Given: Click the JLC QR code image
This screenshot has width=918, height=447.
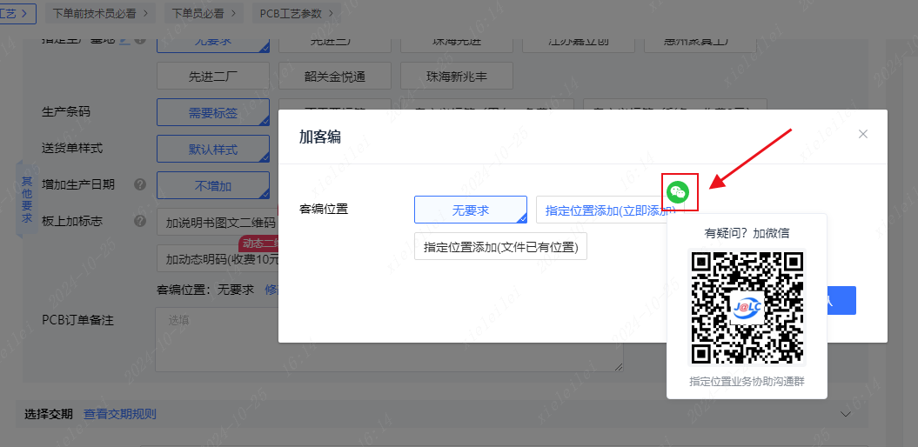Looking at the screenshot, I should point(748,307).
